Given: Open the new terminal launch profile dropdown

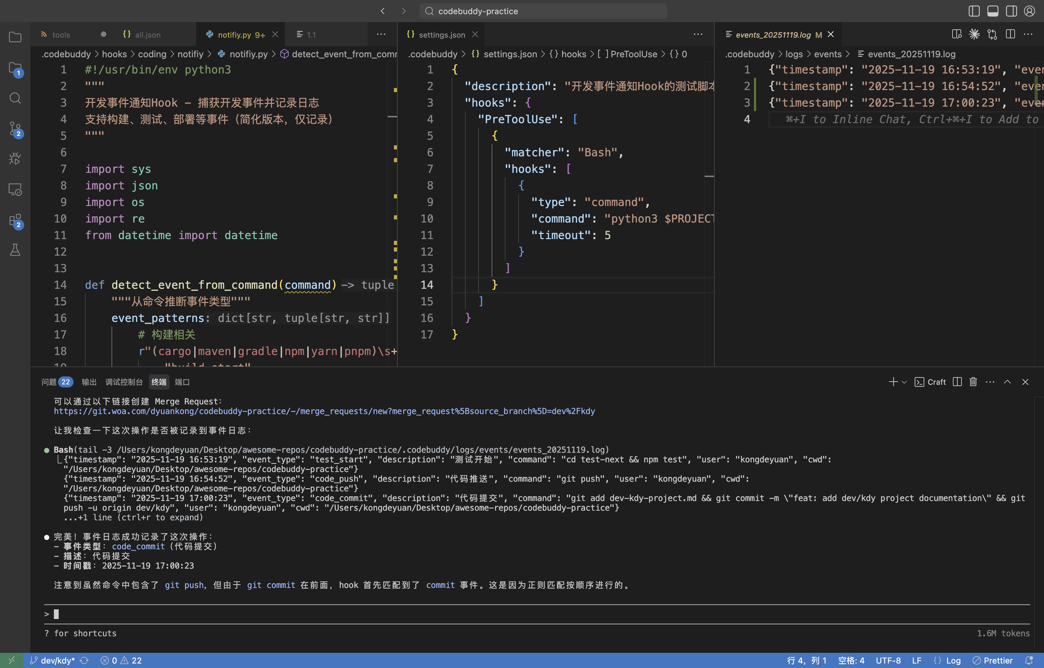Looking at the screenshot, I should 904,382.
